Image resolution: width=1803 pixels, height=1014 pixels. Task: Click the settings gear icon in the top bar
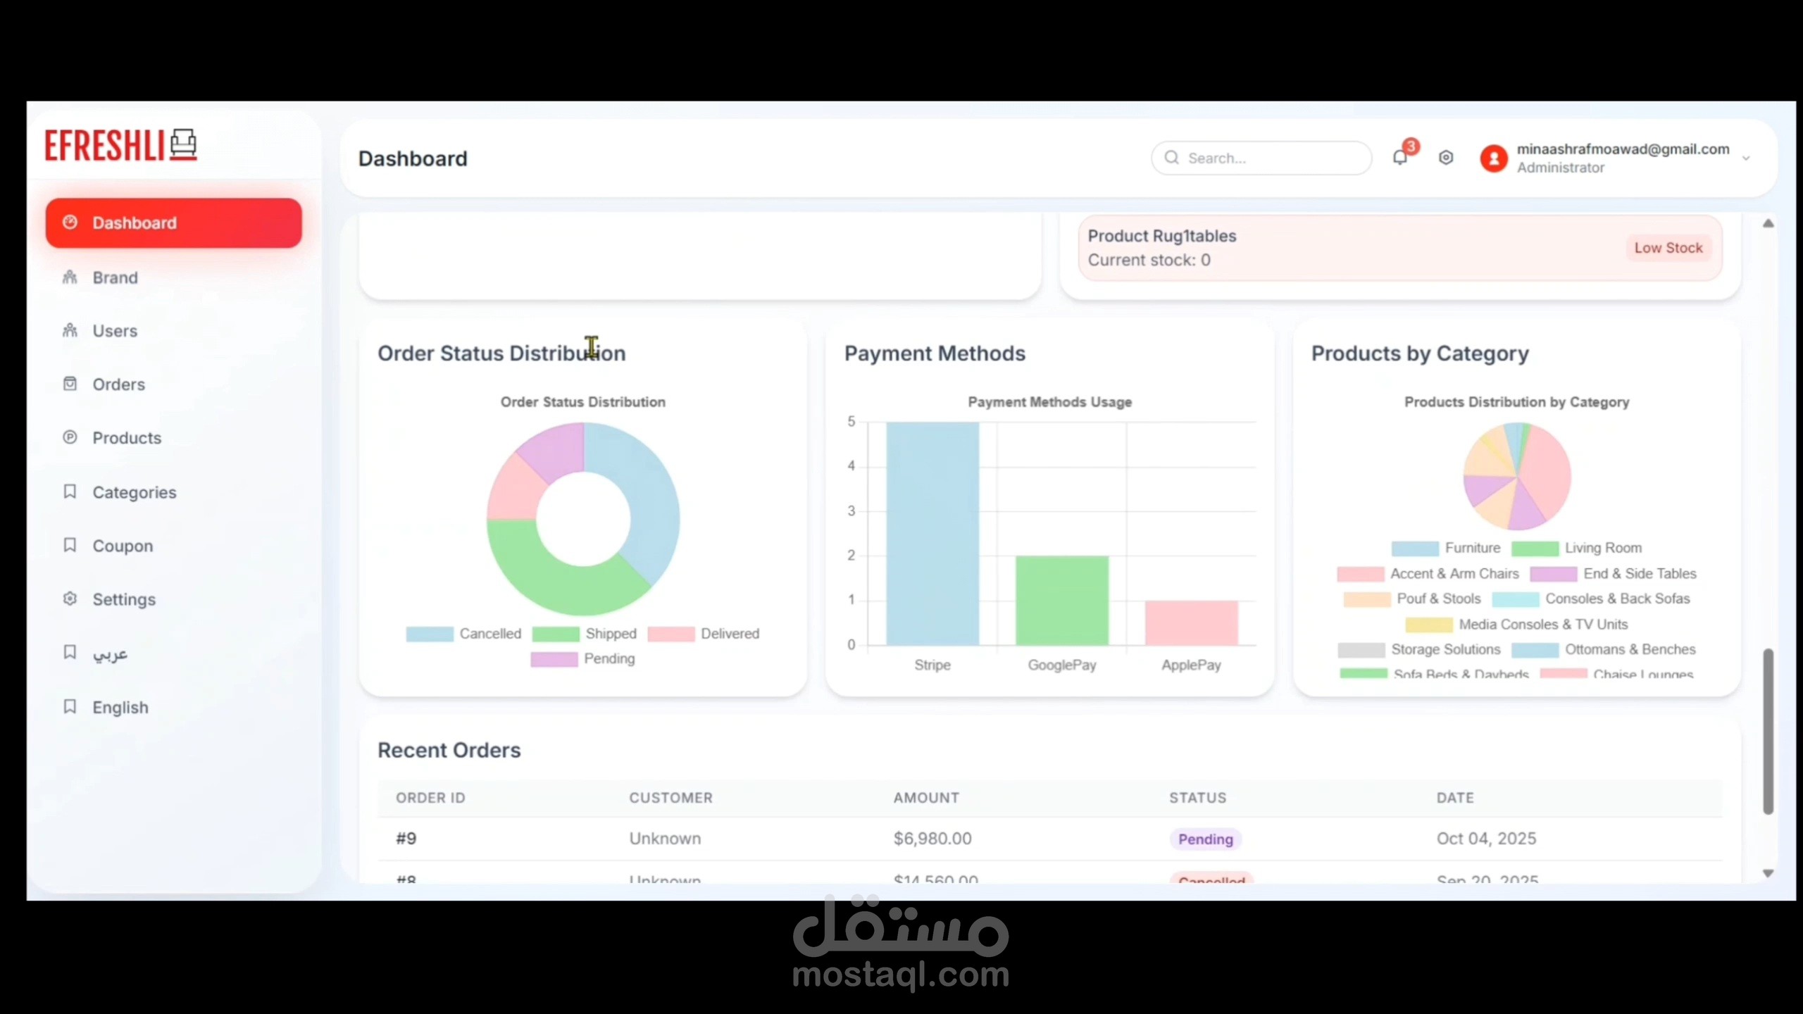click(x=1446, y=158)
